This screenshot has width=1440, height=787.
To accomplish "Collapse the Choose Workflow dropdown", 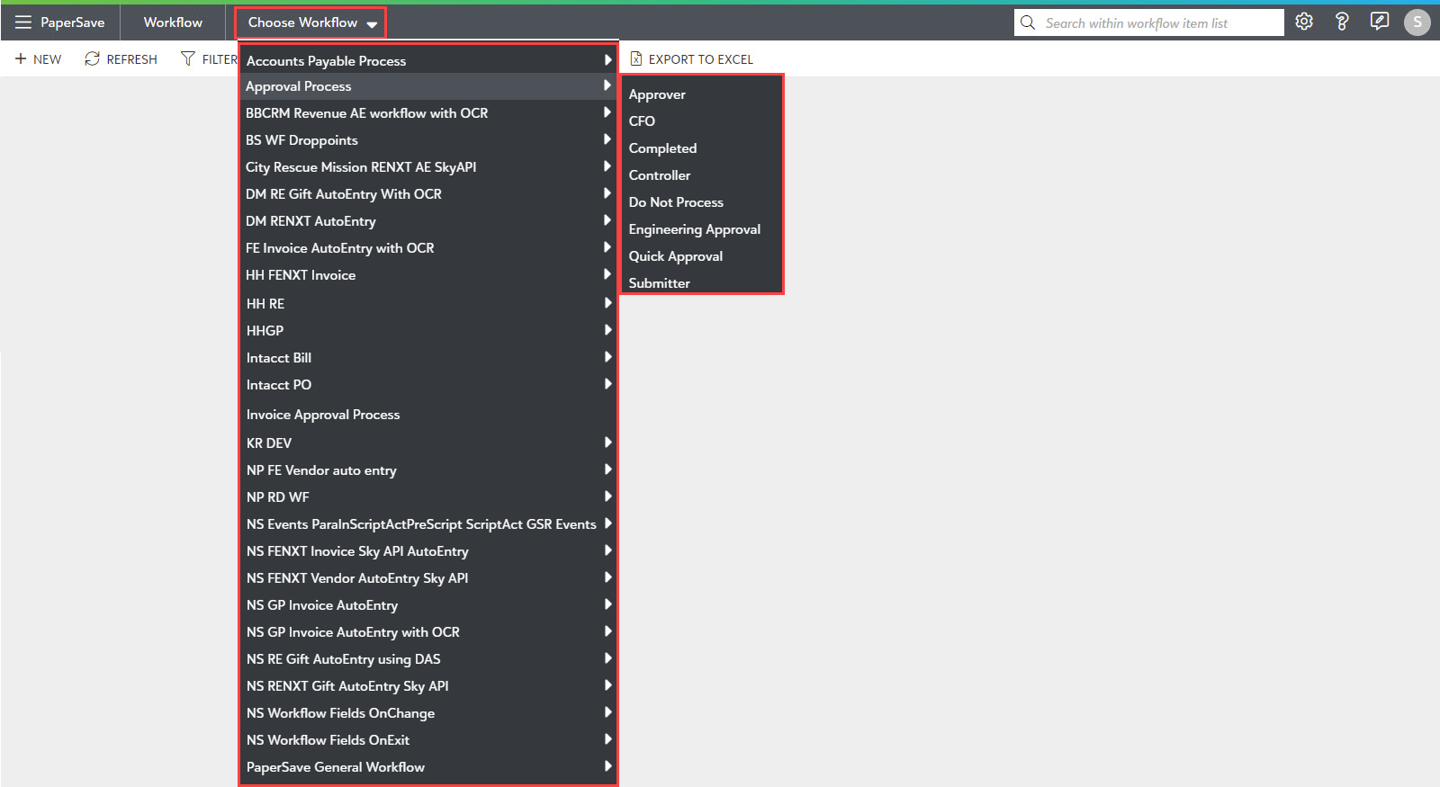I will click(310, 22).
